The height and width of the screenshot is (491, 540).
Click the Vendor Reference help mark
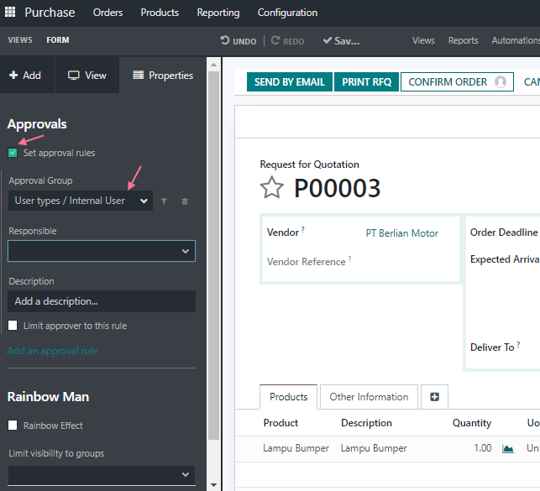coord(349,259)
